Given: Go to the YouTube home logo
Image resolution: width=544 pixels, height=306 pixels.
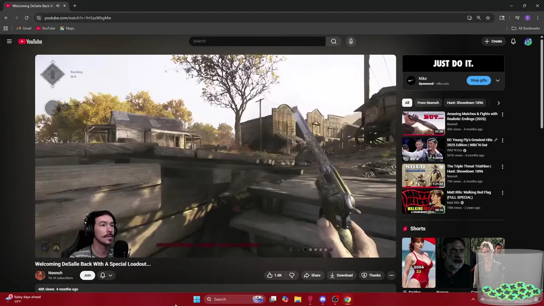Looking at the screenshot, I should point(30,41).
